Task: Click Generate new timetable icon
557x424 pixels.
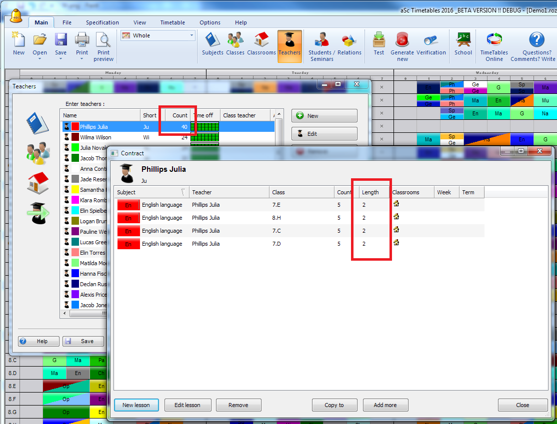Action: pos(402,46)
